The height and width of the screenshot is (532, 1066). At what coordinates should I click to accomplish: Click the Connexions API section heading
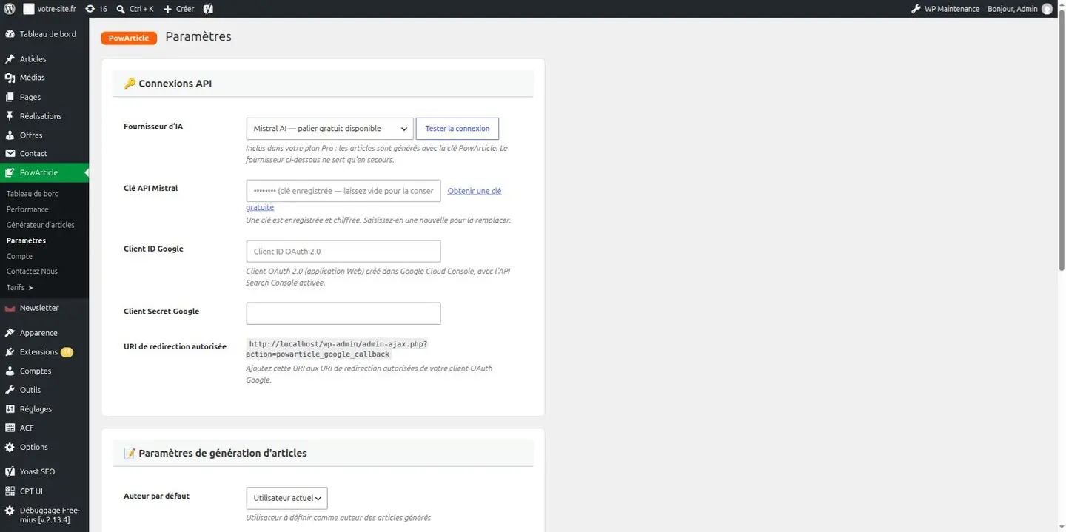coord(168,84)
